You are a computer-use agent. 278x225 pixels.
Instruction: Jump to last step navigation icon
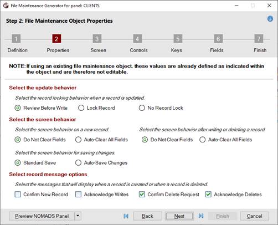tap(201, 216)
